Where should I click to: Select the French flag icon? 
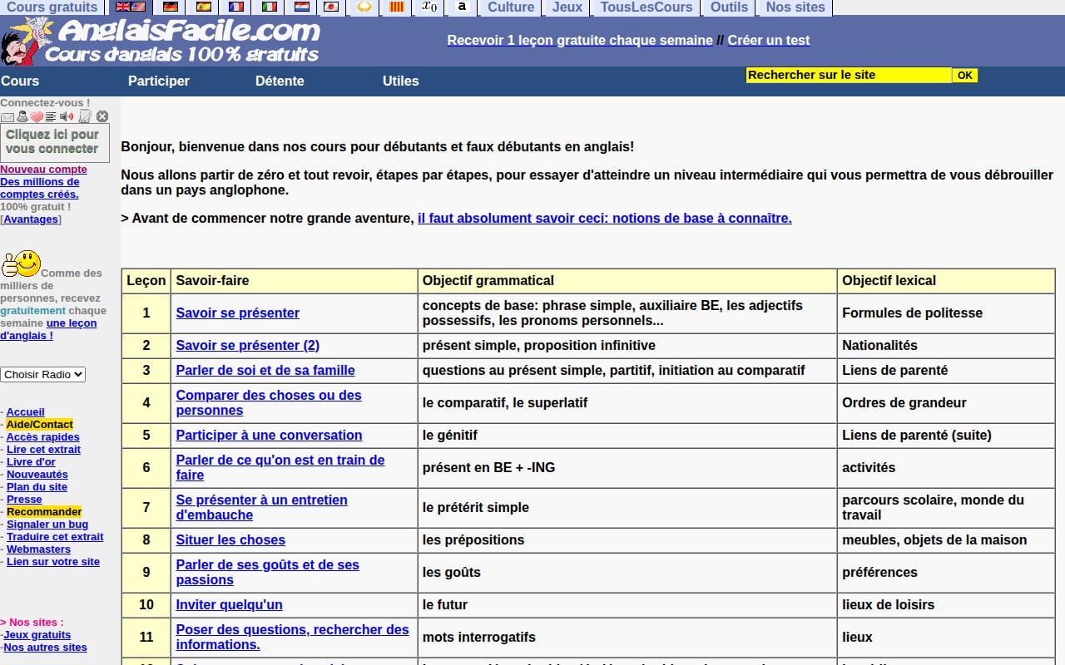[236, 7]
